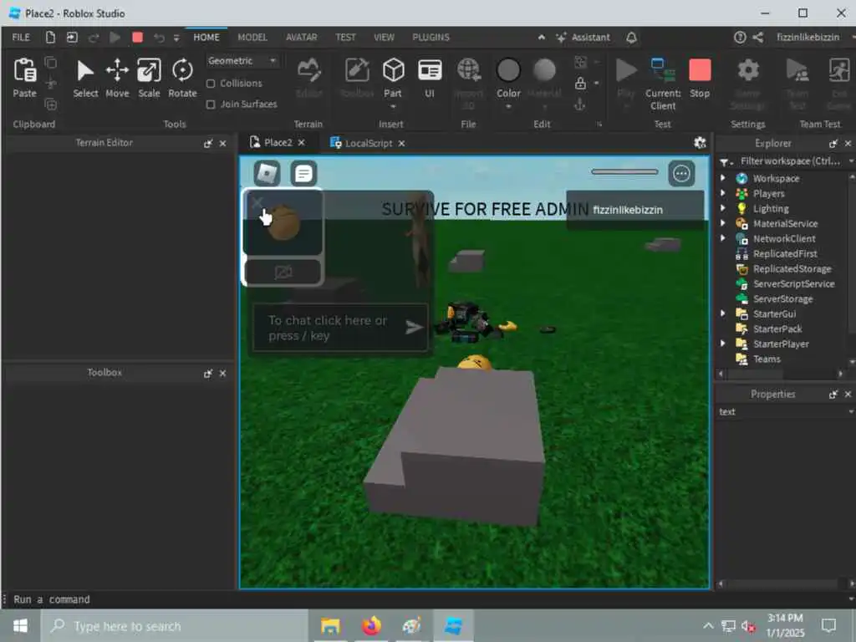Undock the Toolbox panel

207,374
